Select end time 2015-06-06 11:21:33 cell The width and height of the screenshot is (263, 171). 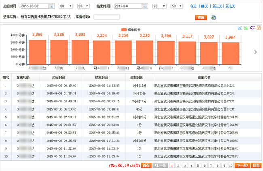tap(104, 141)
